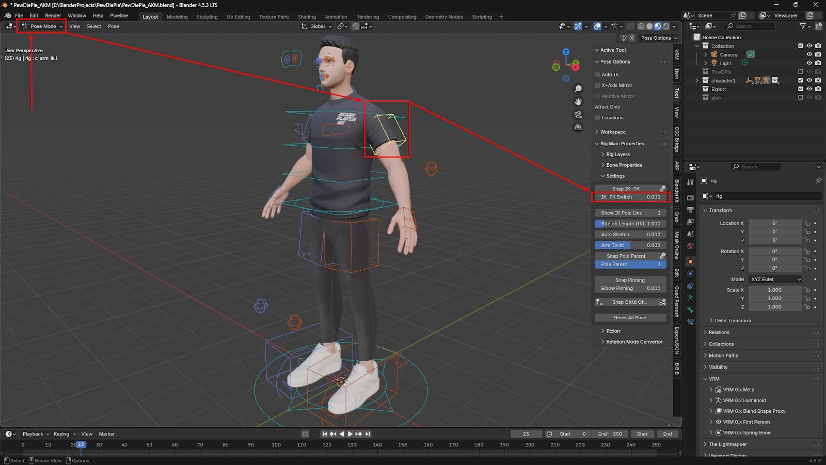Screen dimensions: 826x465
Task: Hide the Camera in the outliner
Action: (809, 54)
